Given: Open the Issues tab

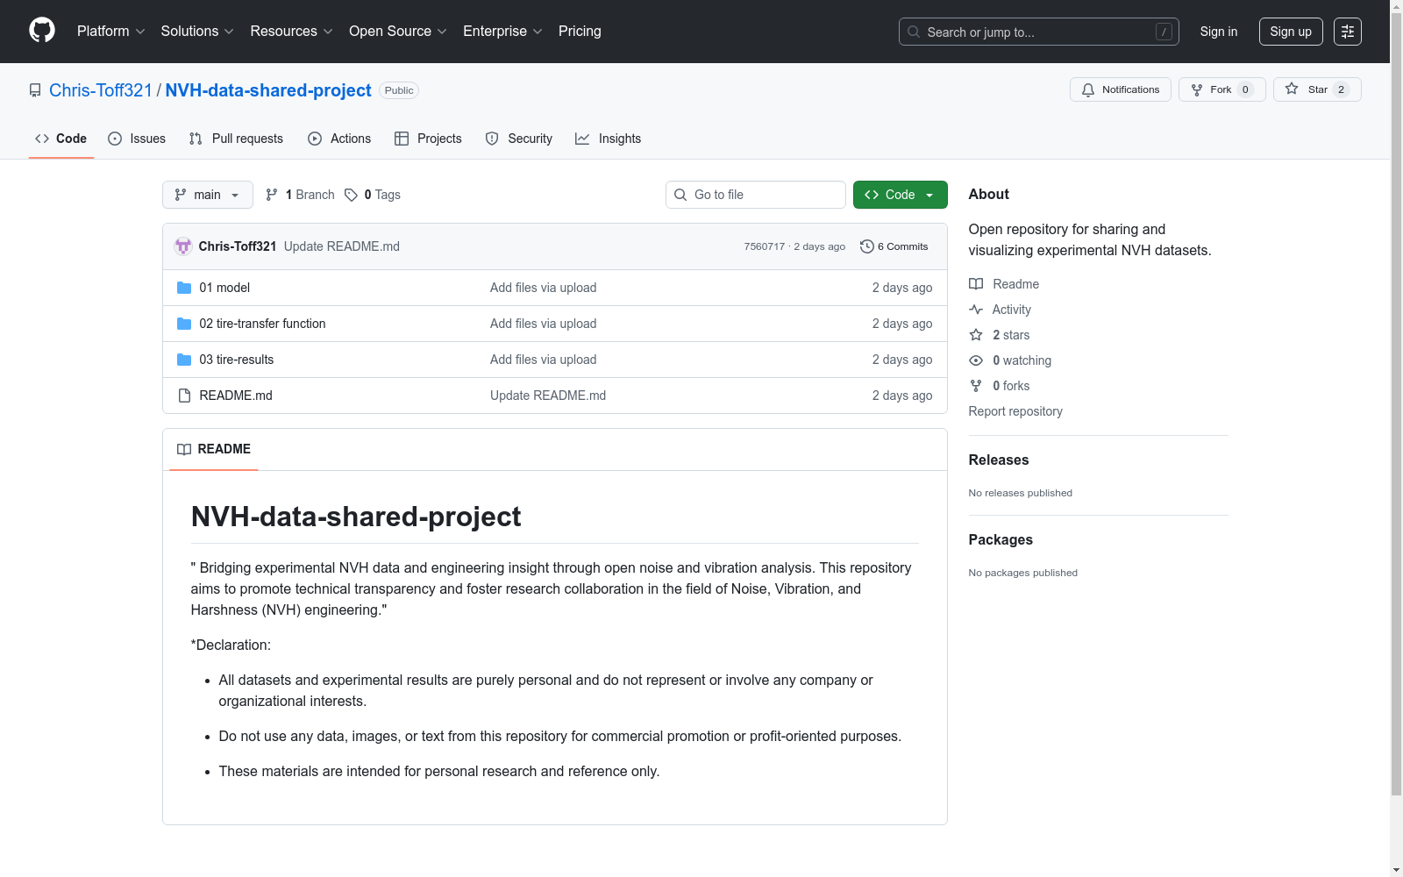Looking at the screenshot, I should [x=137, y=139].
